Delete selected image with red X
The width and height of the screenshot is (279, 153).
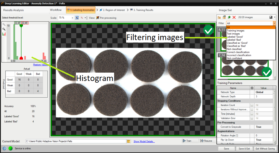[234, 17]
